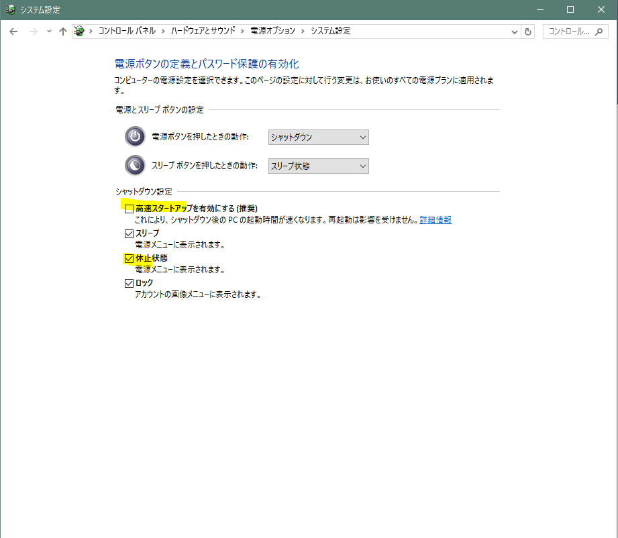Viewport: 618px width, 538px height.
Task: Go up one level with the up arrow
Action: click(x=62, y=31)
